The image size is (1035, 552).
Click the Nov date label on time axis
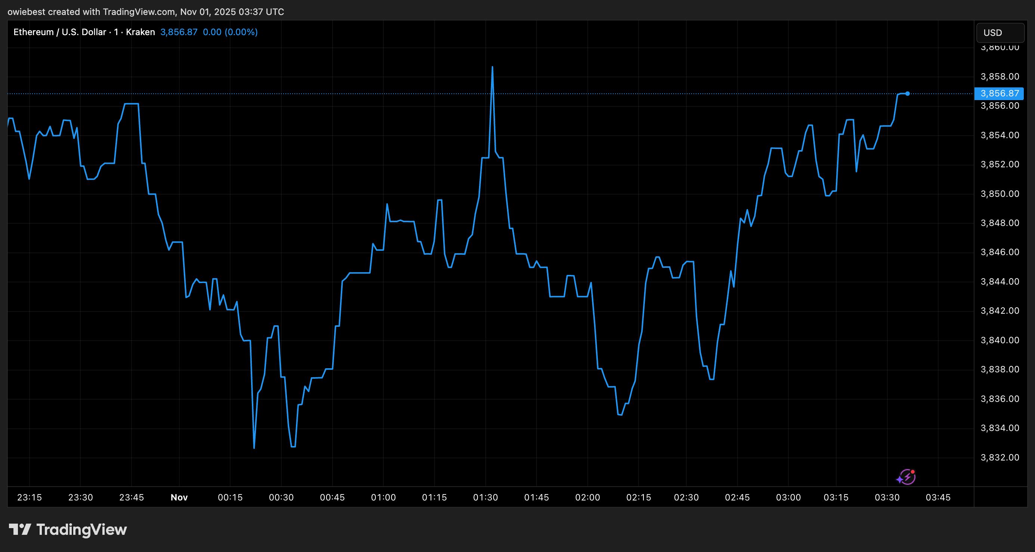[179, 497]
